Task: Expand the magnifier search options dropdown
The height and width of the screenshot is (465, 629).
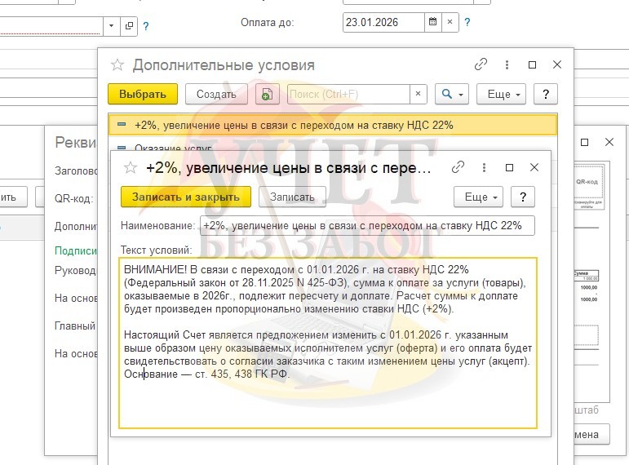Action: point(451,95)
